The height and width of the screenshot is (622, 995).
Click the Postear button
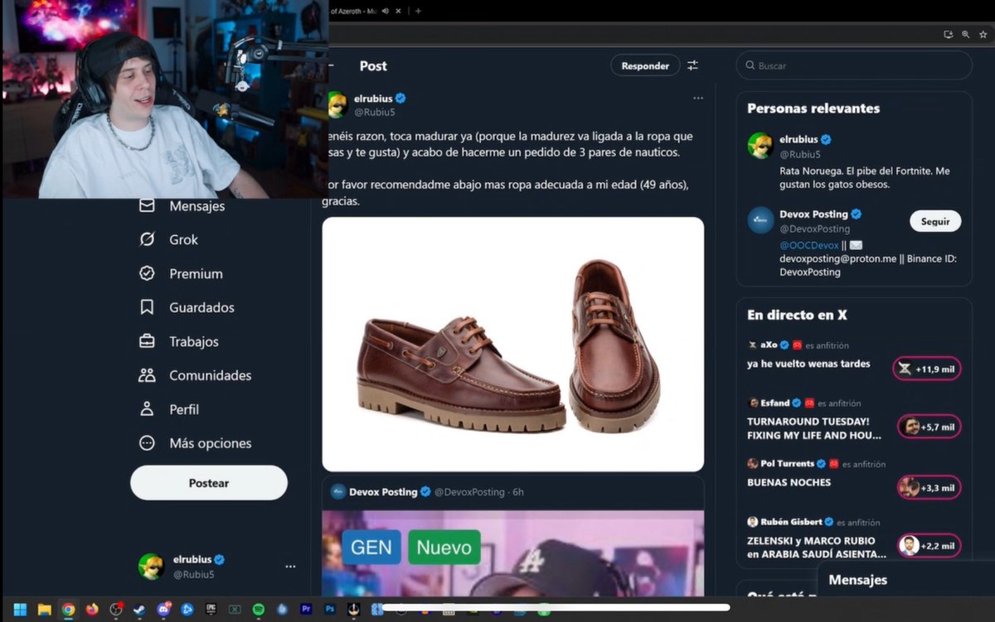(x=209, y=483)
